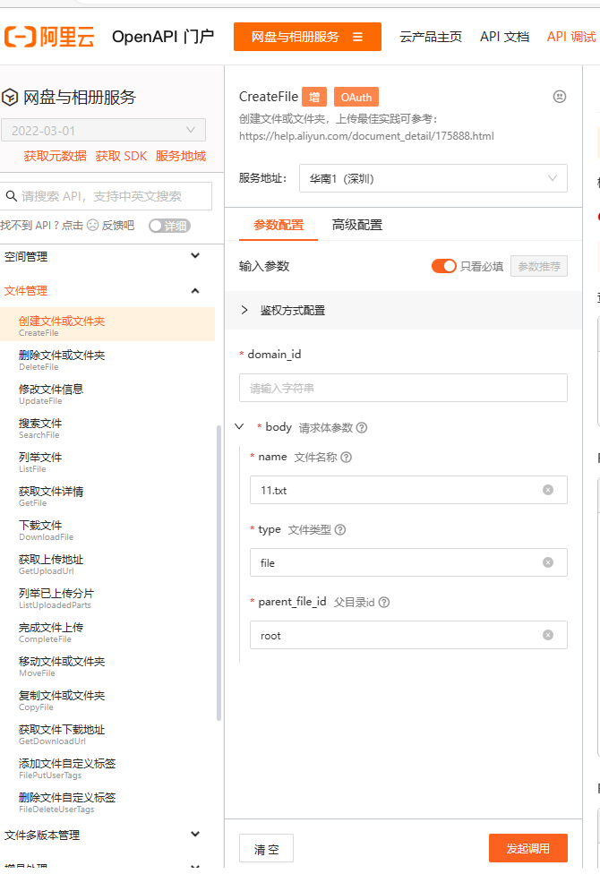Open the 网盘与相册服务 product menu button

pos(307,37)
